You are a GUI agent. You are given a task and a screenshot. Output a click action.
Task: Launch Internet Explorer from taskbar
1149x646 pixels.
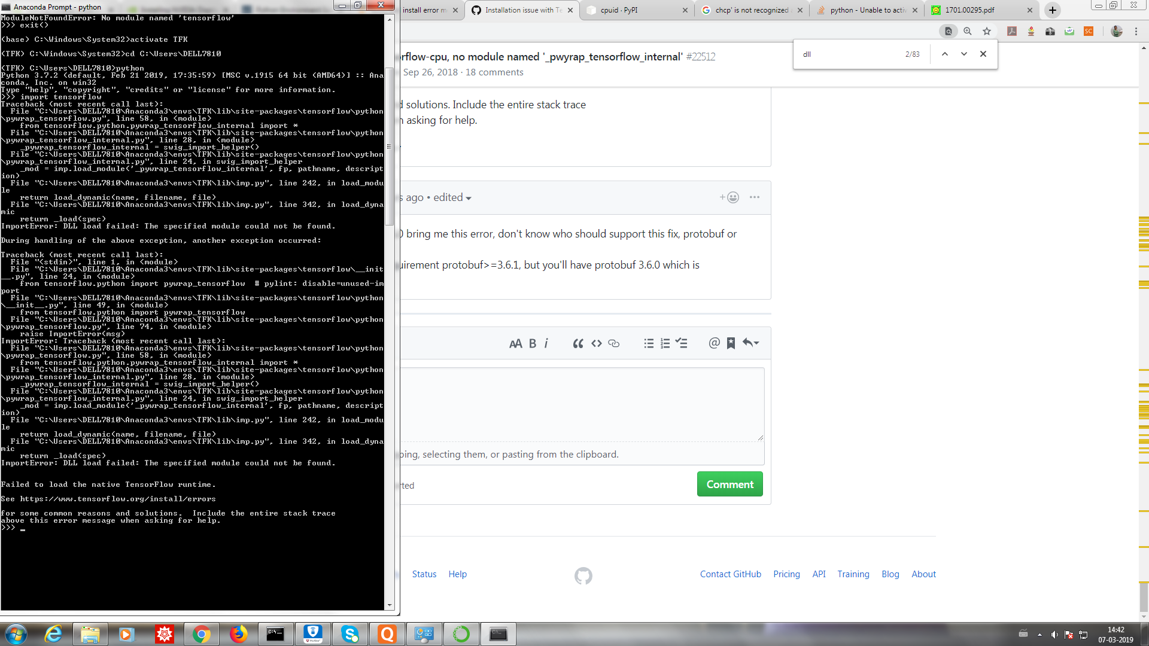point(54,634)
